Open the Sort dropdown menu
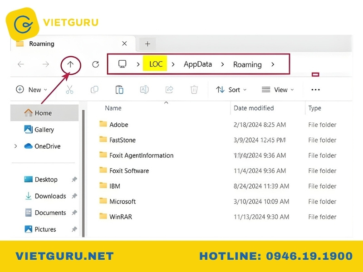363x272 pixels. (231, 90)
